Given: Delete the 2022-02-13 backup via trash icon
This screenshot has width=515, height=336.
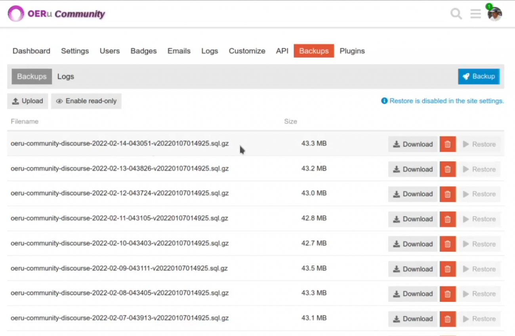Looking at the screenshot, I should [x=448, y=169].
